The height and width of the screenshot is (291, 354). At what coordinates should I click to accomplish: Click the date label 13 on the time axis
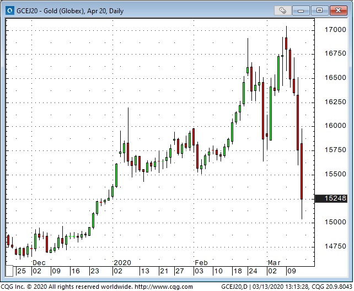tap(145, 271)
